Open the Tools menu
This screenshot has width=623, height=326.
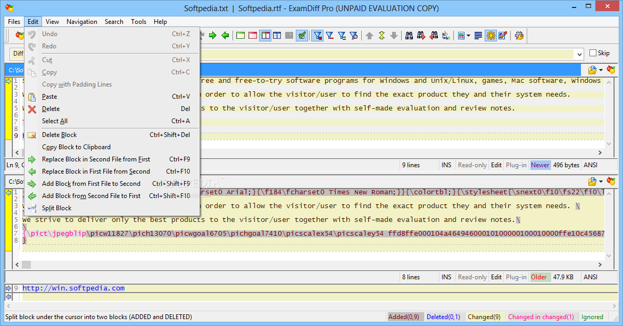point(139,22)
